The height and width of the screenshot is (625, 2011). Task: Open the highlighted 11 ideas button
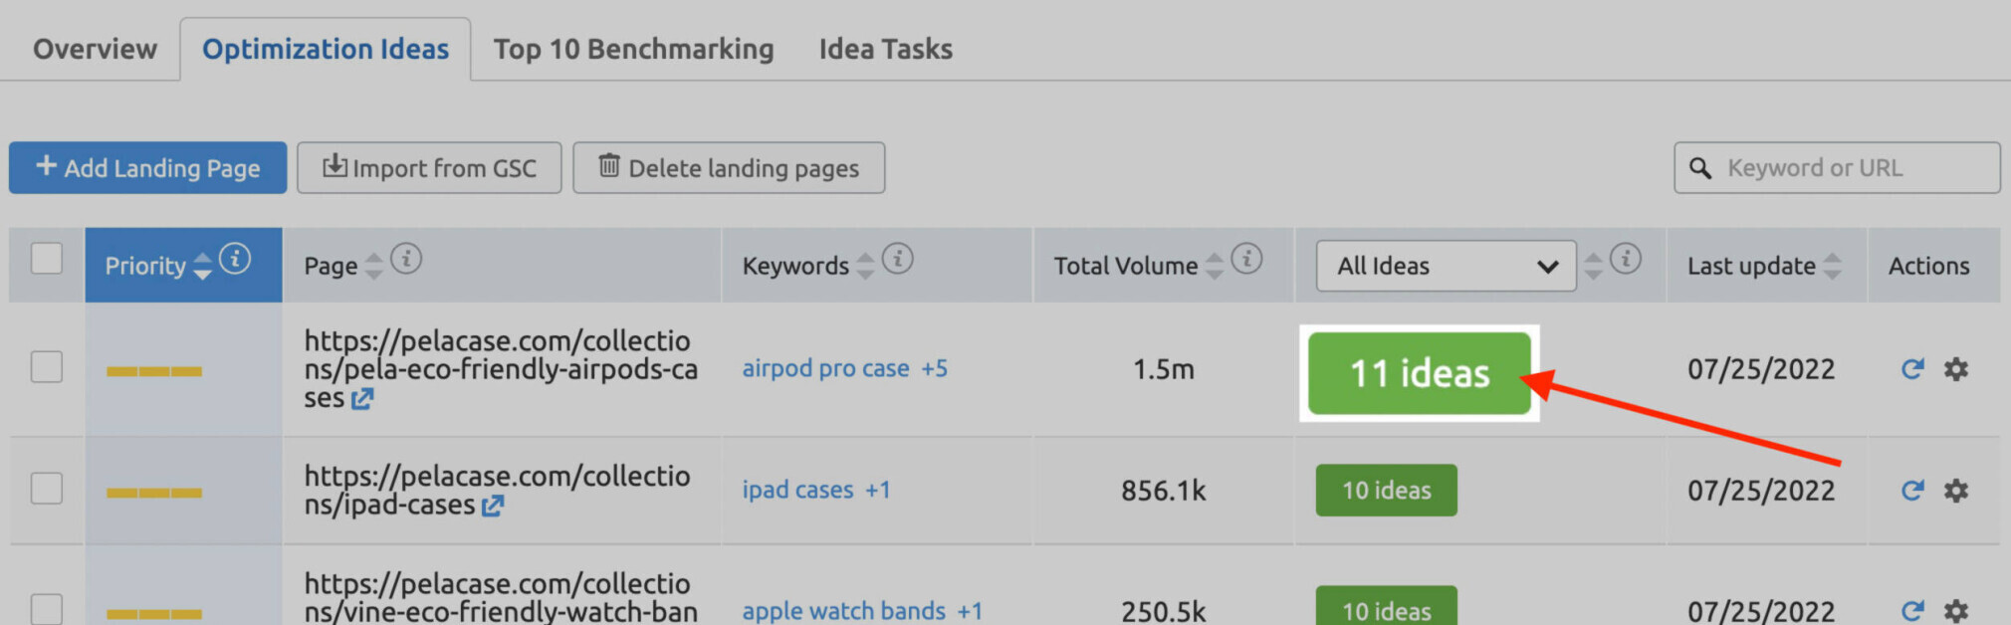click(x=1419, y=373)
